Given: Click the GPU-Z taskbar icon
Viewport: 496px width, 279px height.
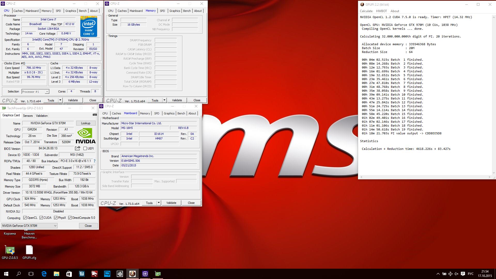Looking at the screenshot, I should point(158,274).
